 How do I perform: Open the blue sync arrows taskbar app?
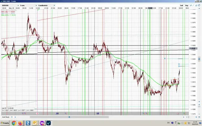click(x=28, y=123)
